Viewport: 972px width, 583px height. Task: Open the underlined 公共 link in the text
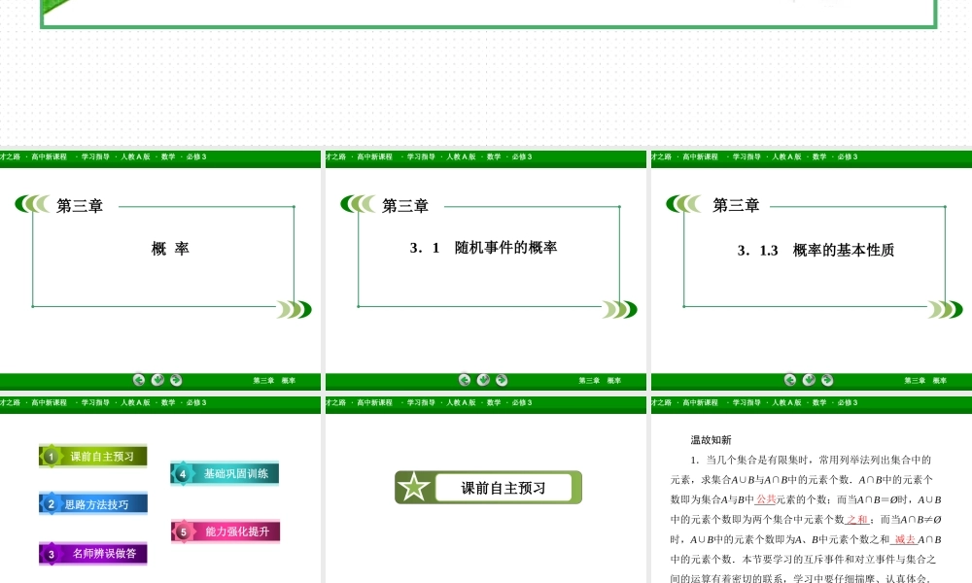pos(765,498)
